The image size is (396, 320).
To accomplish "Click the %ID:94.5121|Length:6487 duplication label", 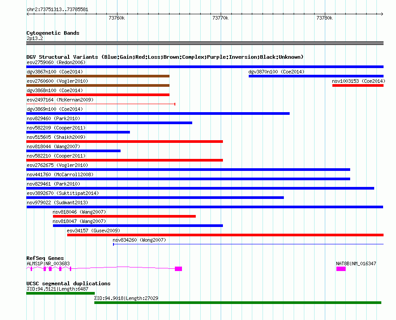I will pyautogui.click(x=57, y=289).
